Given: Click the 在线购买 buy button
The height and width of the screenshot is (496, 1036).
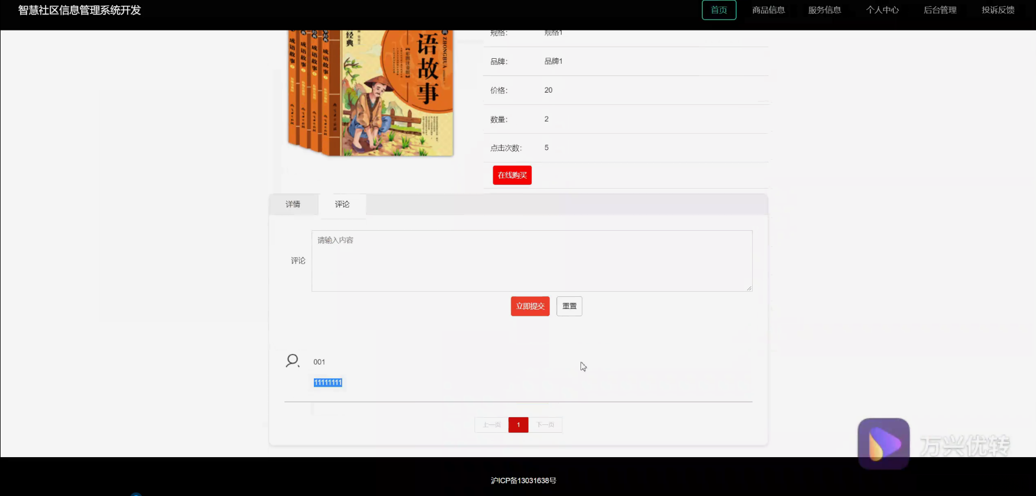Looking at the screenshot, I should point(512,175).
